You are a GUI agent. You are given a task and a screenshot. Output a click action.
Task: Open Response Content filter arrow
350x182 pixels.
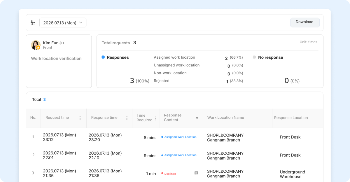coord(197,118)
